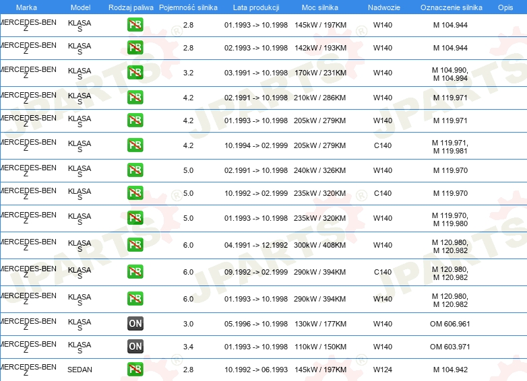
Task: Click engine codes M 119.970, M 119.980
Action: (450, 219)
